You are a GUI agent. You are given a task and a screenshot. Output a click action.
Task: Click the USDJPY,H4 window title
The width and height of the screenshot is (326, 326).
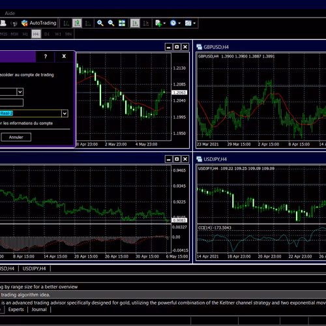pos(215,159)
